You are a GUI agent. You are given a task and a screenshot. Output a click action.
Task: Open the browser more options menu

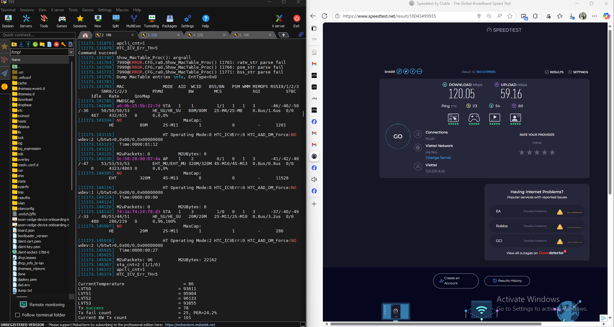[594, 16]
